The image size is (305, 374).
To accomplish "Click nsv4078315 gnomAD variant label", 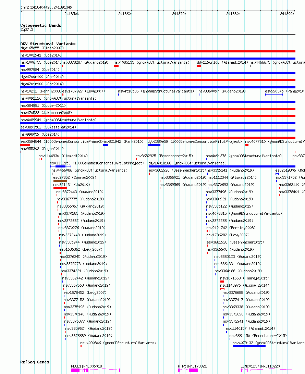I will click(244, 213).
